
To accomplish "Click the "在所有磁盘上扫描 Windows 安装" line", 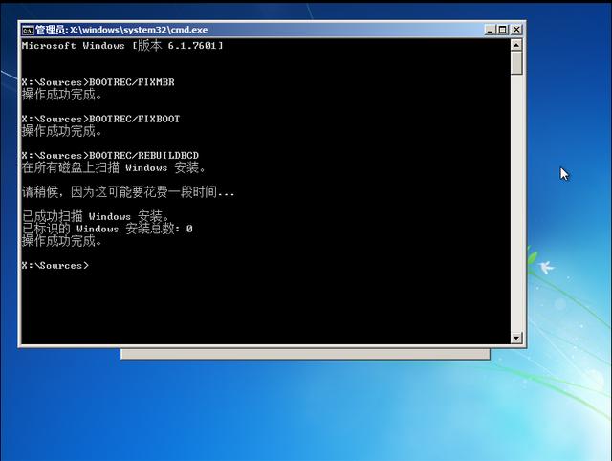I will click(113, 167).
